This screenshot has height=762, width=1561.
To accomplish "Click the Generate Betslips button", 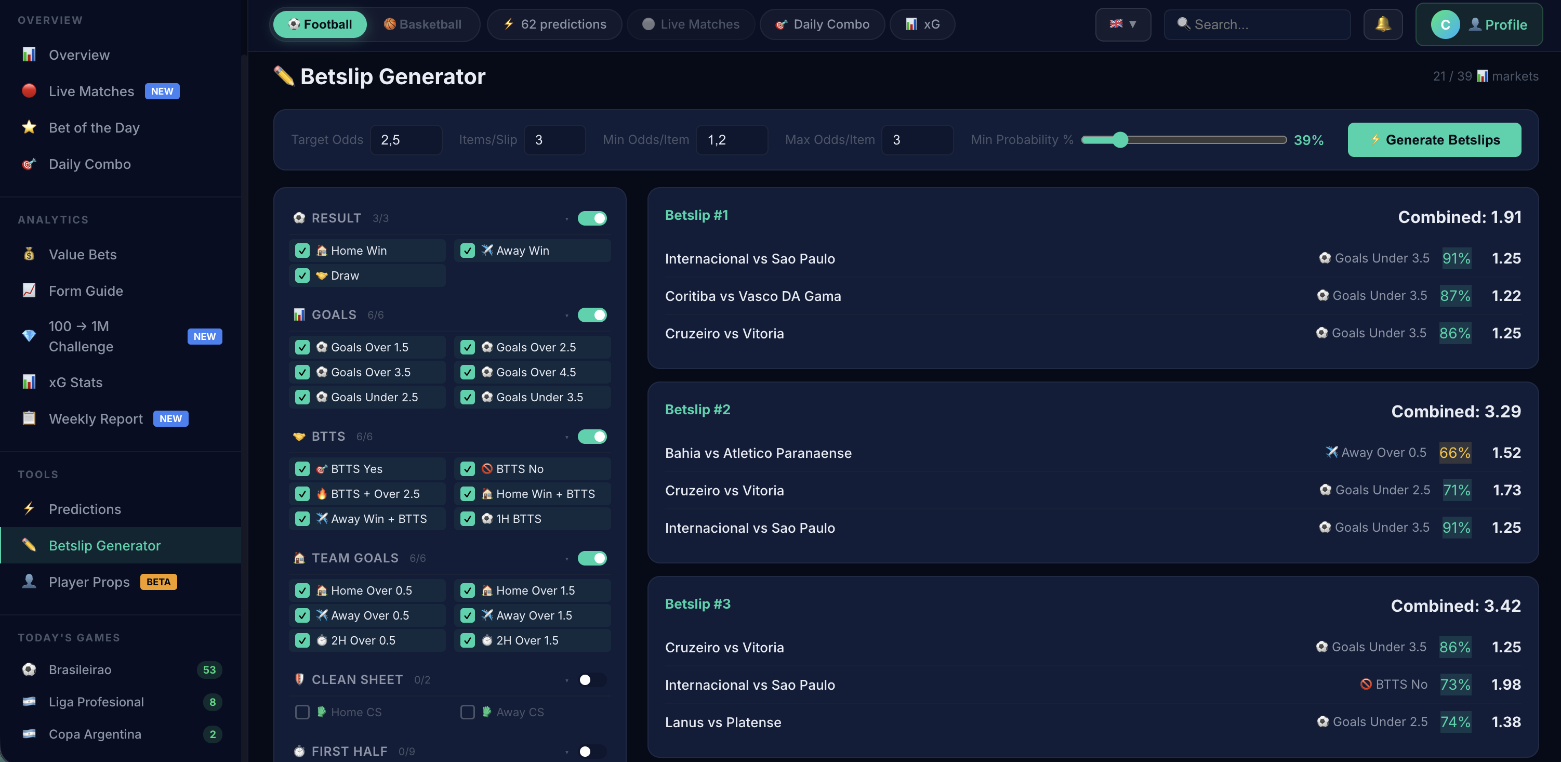I will coord(1434,139).
